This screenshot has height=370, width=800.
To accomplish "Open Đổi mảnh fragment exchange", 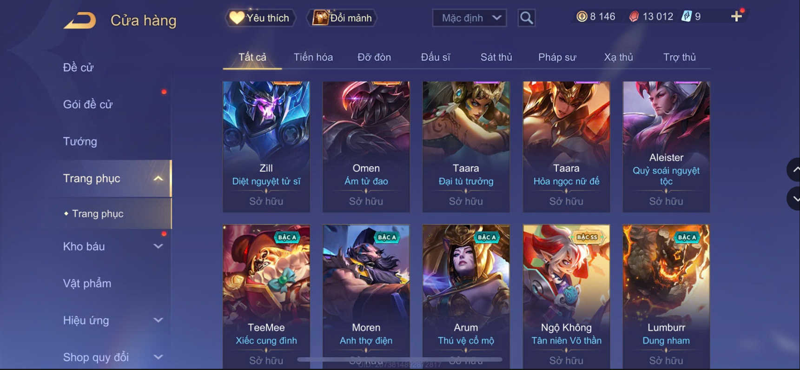I will (342, 18).
